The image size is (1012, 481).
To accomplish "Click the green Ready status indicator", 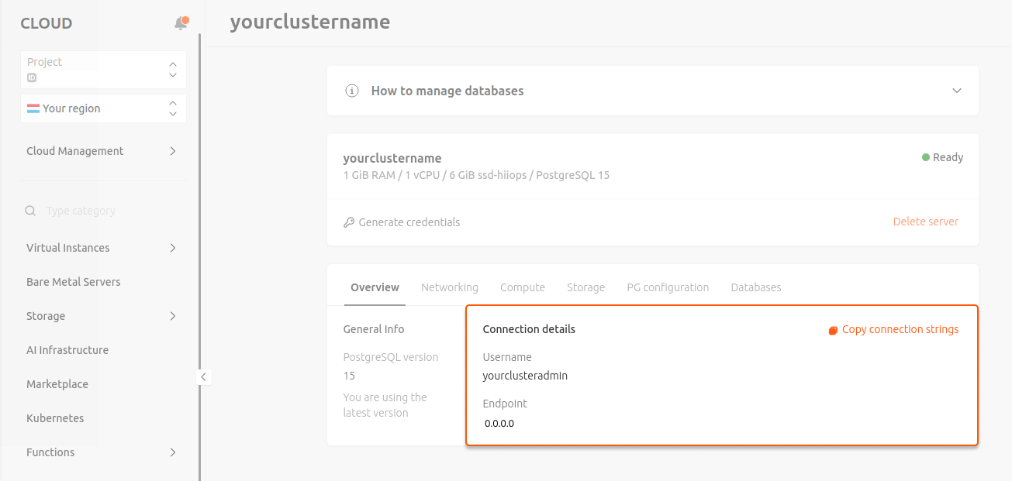I will pos(924,156).
